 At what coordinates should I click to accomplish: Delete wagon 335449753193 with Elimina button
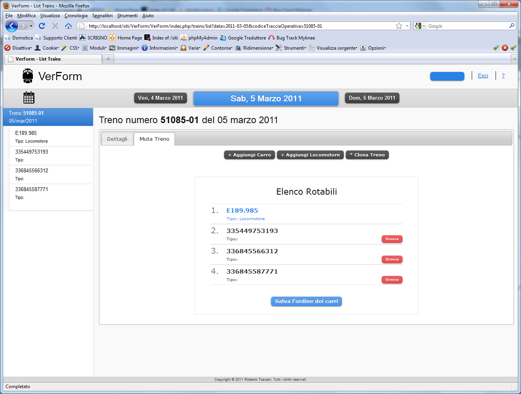click(x=392, y=239)
